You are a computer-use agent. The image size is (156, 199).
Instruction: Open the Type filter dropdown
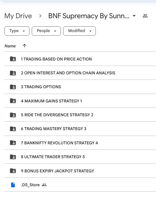[x=17, y=31]
